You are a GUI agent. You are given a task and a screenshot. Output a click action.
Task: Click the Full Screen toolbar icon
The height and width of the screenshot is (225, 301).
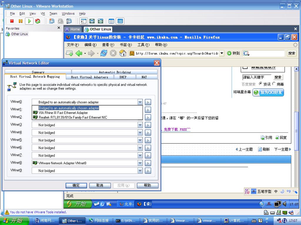[x=92, y=21]
